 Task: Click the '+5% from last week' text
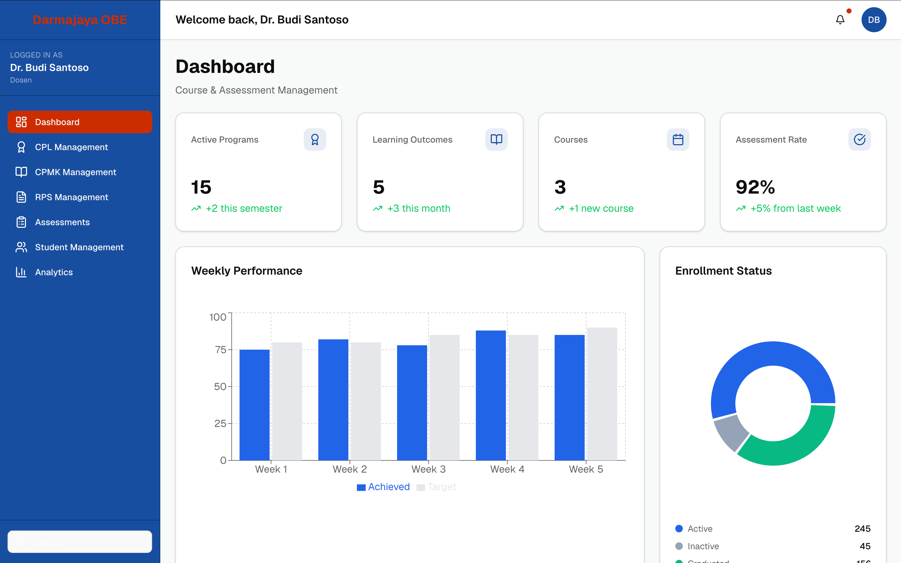795,209
